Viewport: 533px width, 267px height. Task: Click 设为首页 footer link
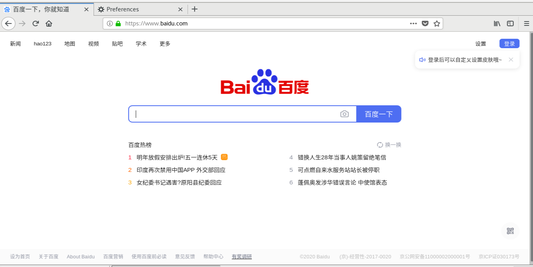click(20, 257)
